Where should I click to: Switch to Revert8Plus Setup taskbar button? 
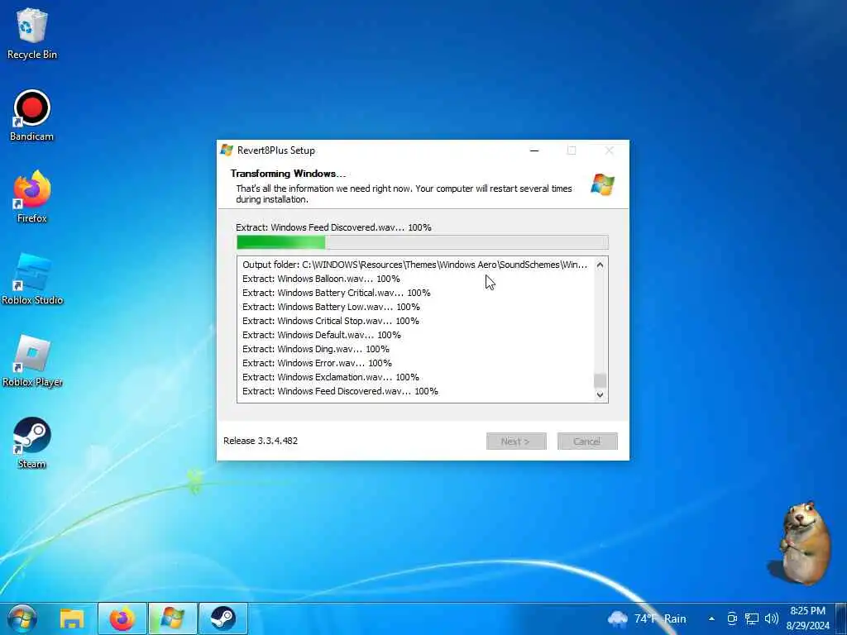(x=172, y=618)
